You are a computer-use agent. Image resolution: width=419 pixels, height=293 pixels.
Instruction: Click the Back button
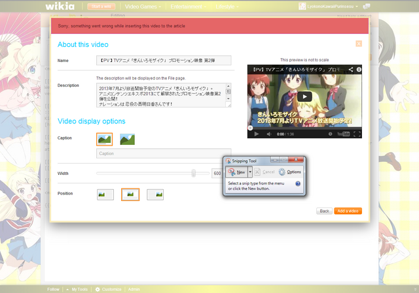(325, 211)
